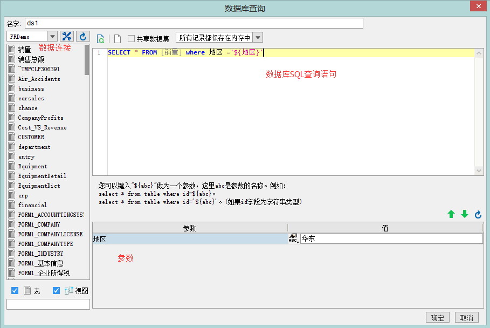Select the 地区 parameter row
The width and height of the screenshot is (490, 328).
pyautogui.click(x=190, y=239)
